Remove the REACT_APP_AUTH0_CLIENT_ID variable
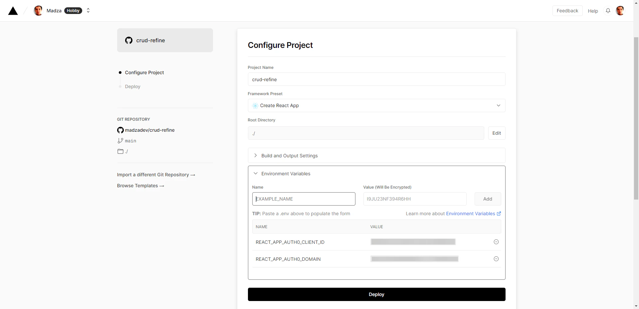The image size is (639, 309). pyautogui.click(x=496, y=242)
